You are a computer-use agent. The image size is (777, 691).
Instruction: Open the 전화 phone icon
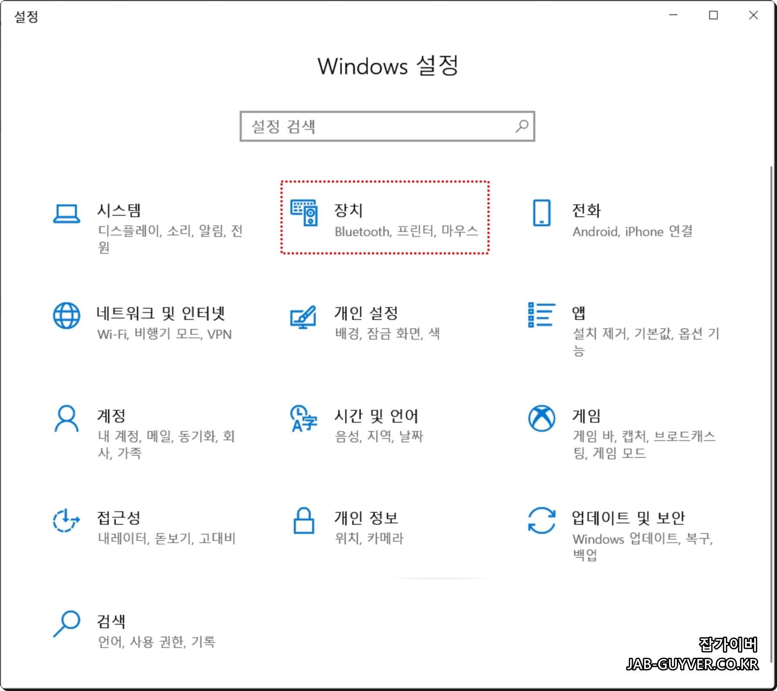coord(541,213)
